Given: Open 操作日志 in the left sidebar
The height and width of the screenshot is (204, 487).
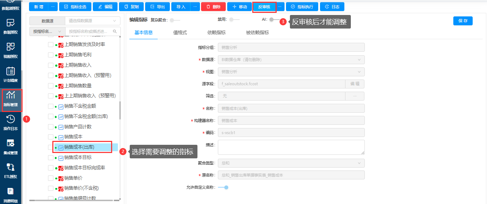Looking at the screenshot, I should click(11, 122).
